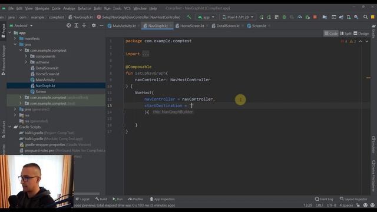Select DetailScreen.kt in project tree
The image size is (377, 212).
(47, 68)
